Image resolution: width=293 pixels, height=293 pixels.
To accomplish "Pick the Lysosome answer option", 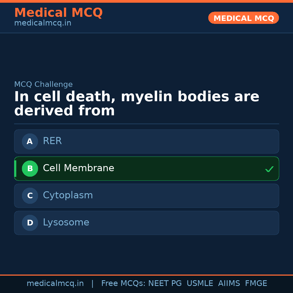I will [146, 223].
